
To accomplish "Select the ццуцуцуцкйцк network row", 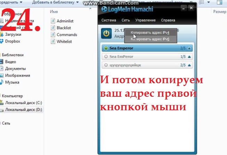I will point(147,65).
